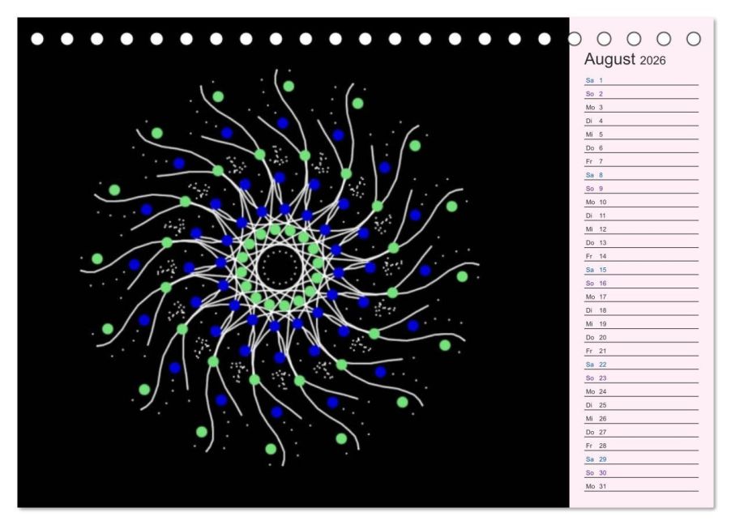Select the 'Mo 10' date row
The width and height of the screenshot is (731, 525).
(x=642, y=202)
